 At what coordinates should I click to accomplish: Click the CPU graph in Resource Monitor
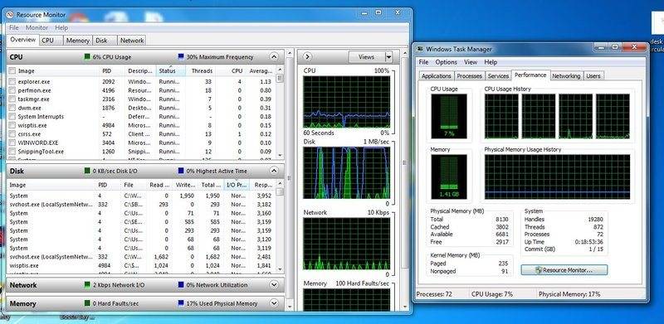(347, 102)
